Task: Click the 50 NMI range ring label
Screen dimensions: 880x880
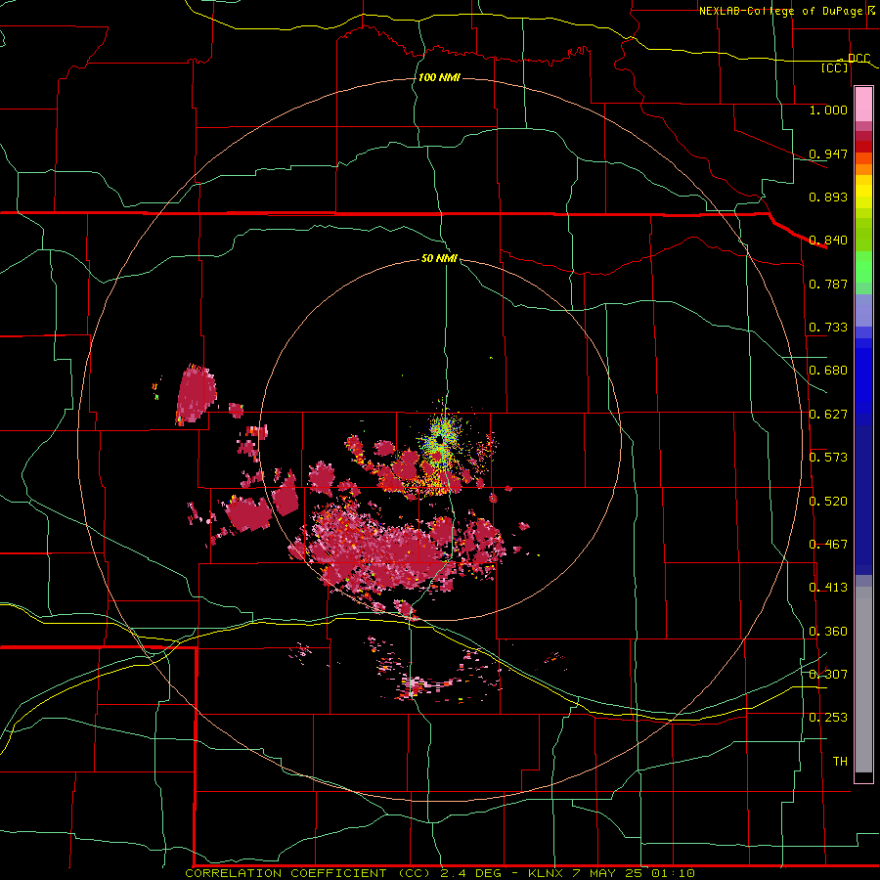Action: click(439, 258)
